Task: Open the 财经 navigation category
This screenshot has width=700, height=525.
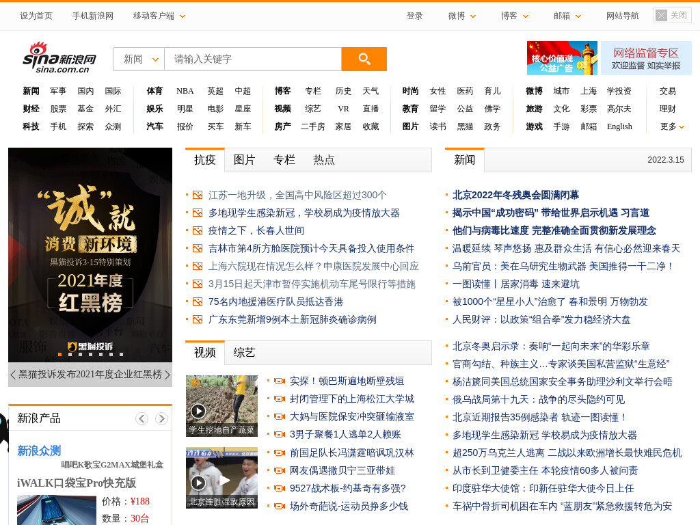Action: 31,109
